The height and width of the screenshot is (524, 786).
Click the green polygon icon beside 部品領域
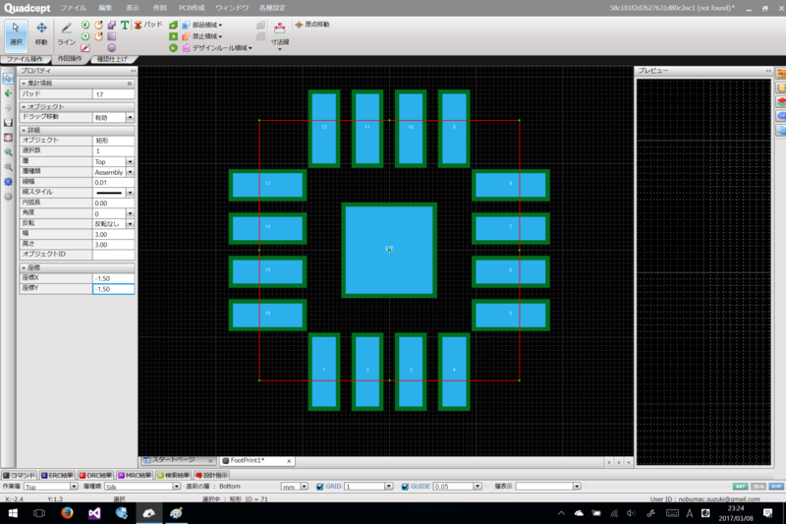pyautogui.click(x=173, y=25)
